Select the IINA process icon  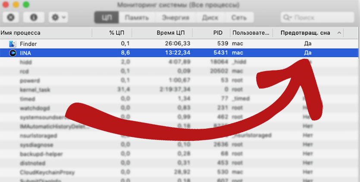pyautogui.click(x=13, y=53)
